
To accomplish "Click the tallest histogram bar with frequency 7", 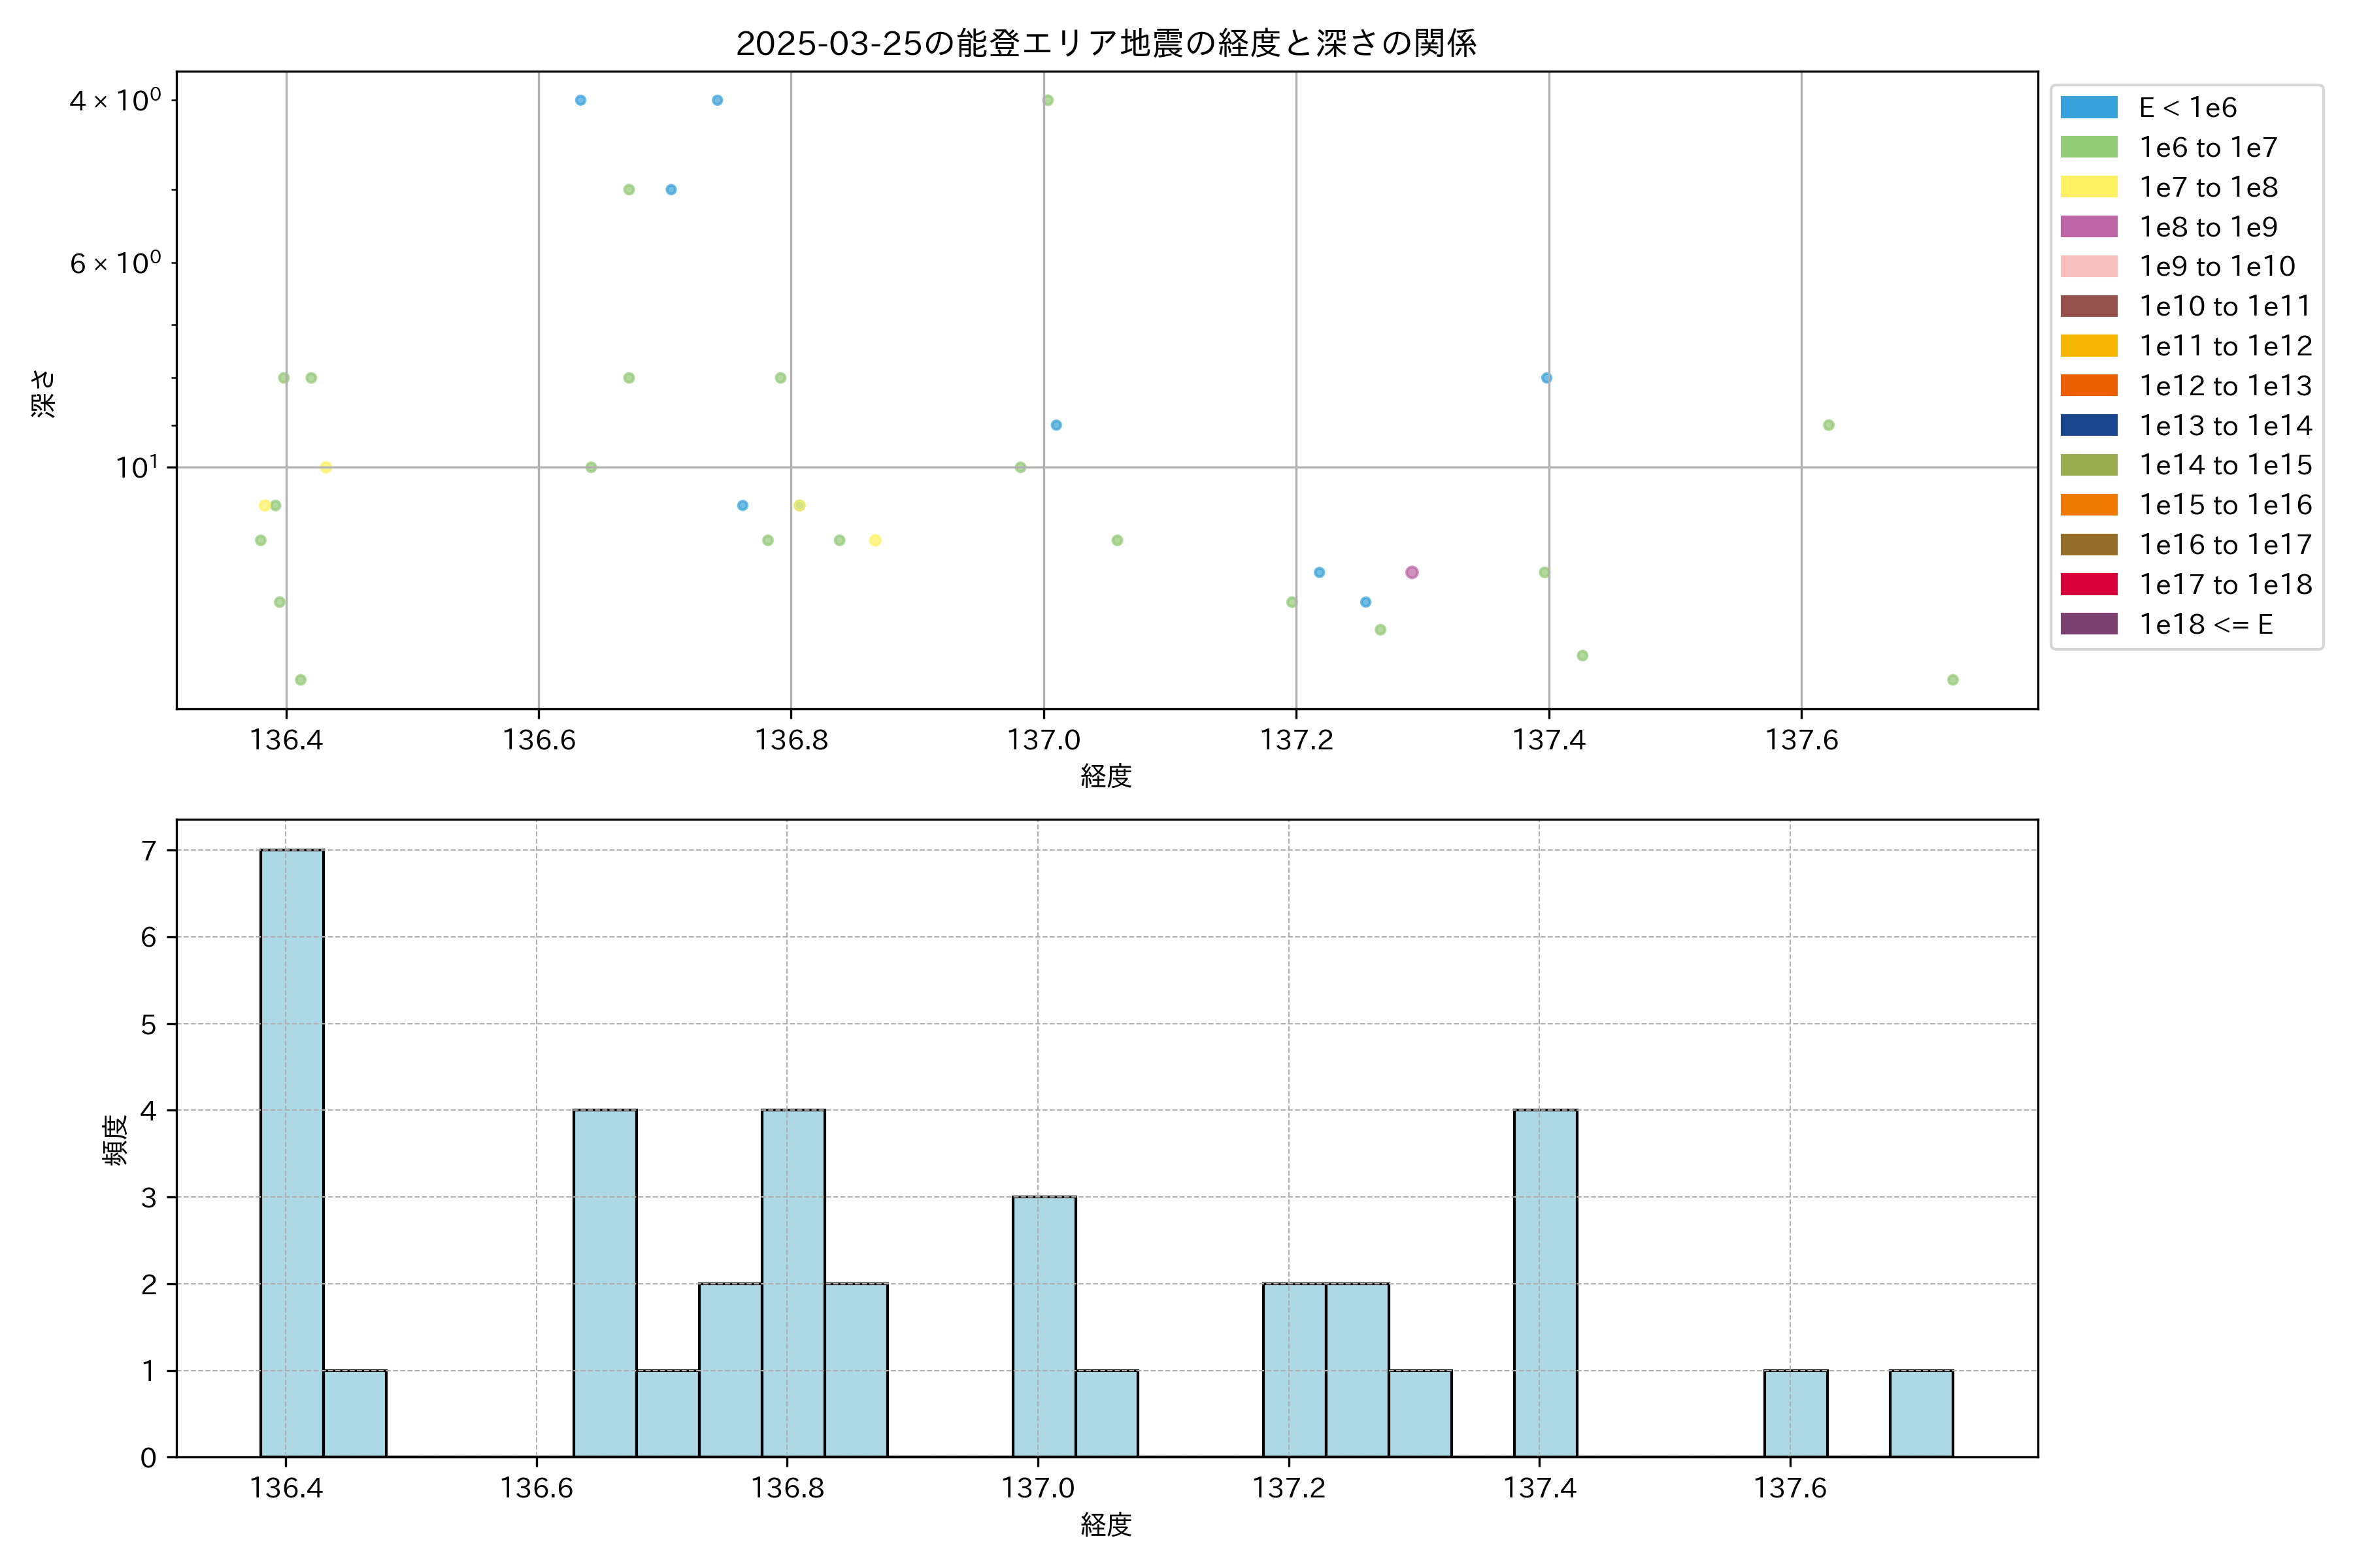I will point(291,1152).
